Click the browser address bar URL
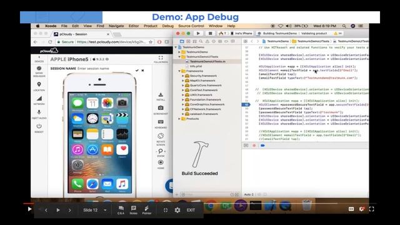 click(x=111, y=42)
